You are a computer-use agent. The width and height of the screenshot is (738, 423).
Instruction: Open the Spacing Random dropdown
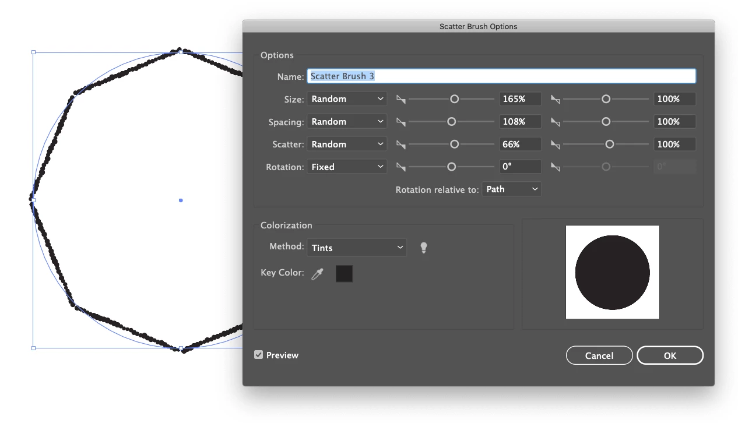click(347, 122)
